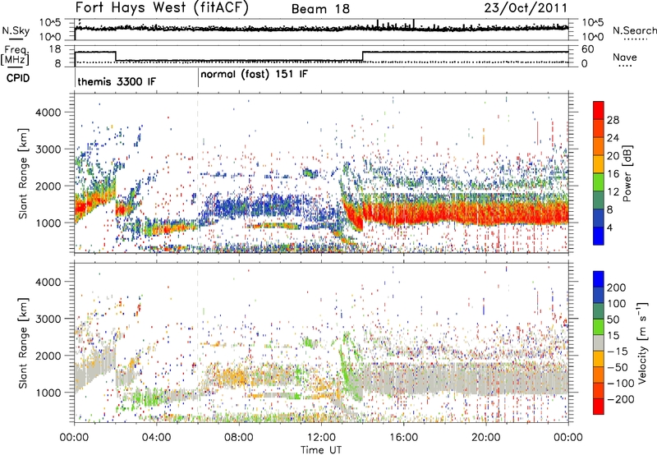Click the gray -15 to 15 Velocity colorbar segment
Screen dimensions: 657x455
point(599,342)
